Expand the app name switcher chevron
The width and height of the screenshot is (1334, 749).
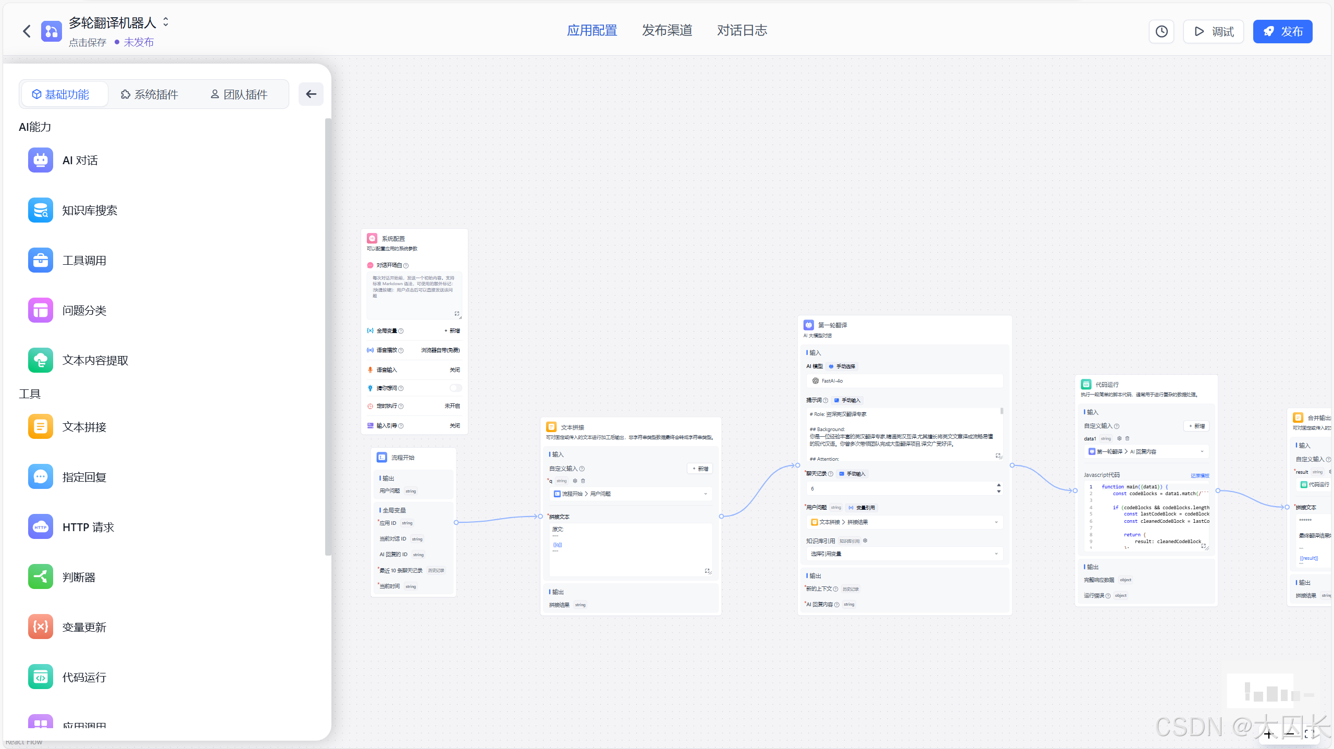[x=166, y=22]
